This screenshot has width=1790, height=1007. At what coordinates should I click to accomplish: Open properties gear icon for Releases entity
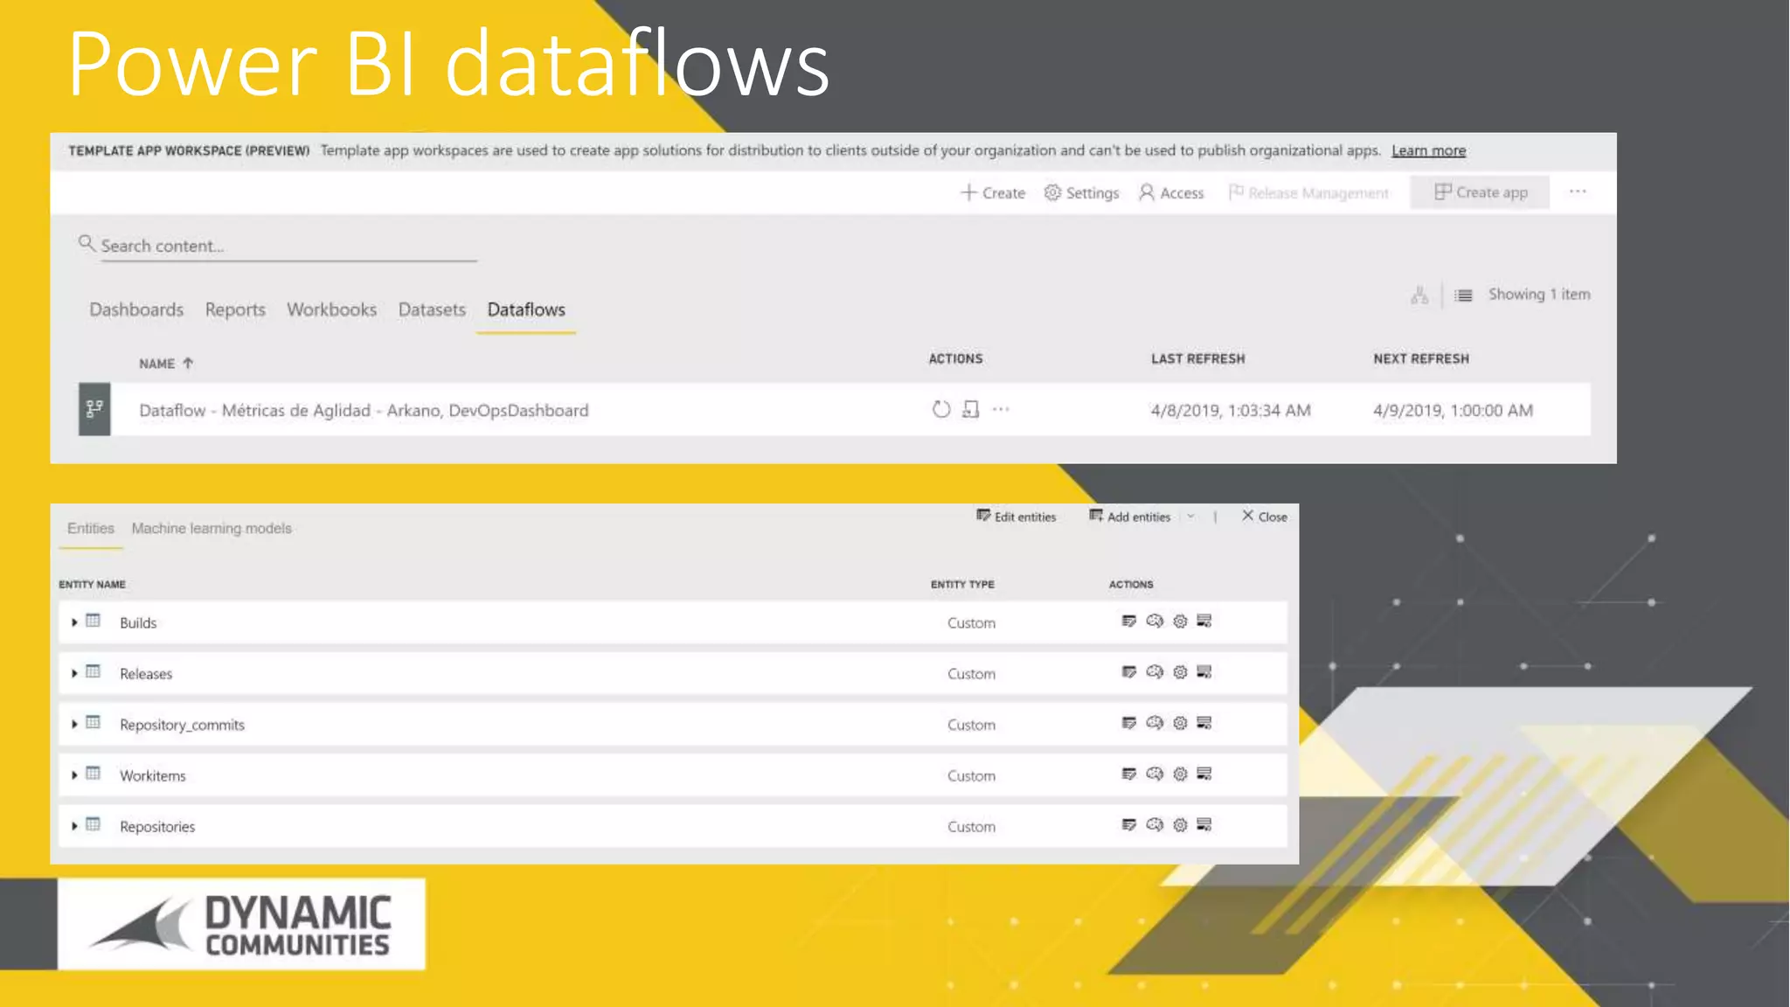point(1180,672)
